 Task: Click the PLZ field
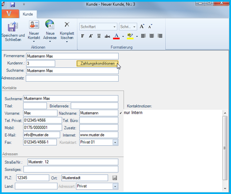[33, 178]
